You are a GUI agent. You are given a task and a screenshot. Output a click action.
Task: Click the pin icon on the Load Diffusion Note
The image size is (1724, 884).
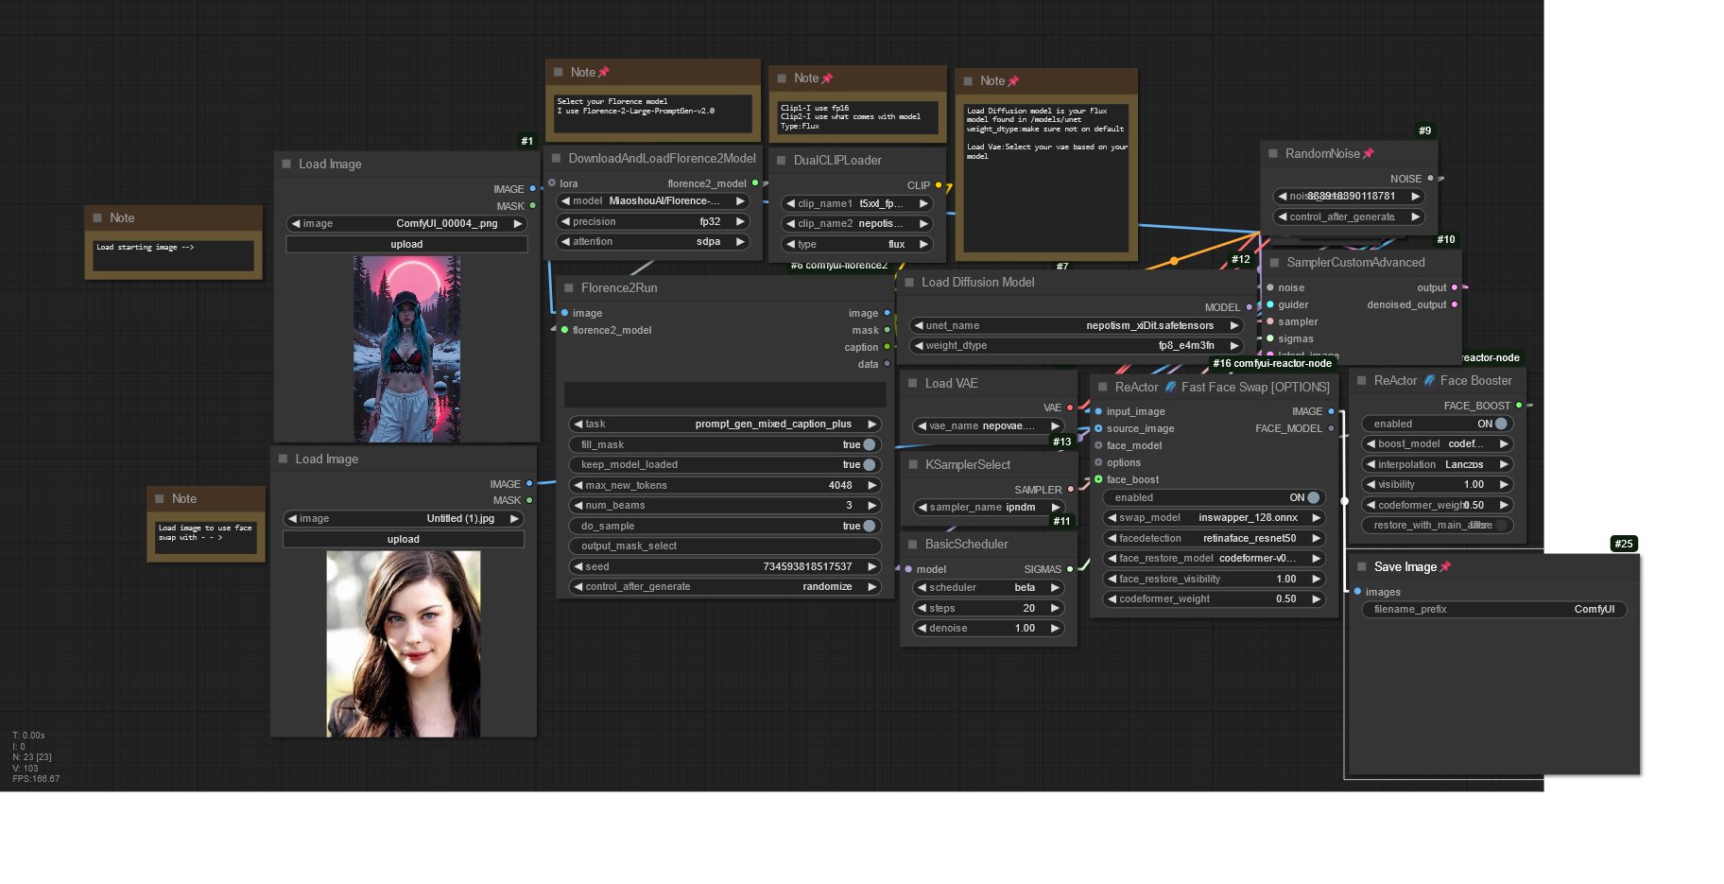click(x=1013, y=81)
